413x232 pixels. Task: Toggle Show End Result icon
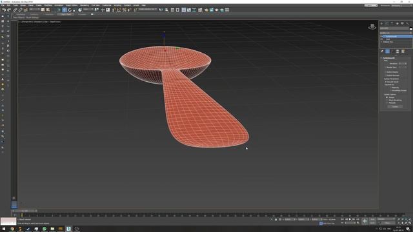387,52
